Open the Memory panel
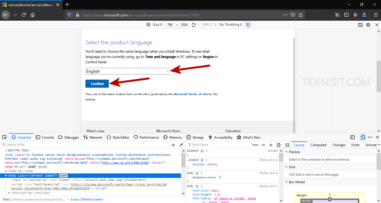The height and width of the screenshot is (203, 381). (172, 137)
